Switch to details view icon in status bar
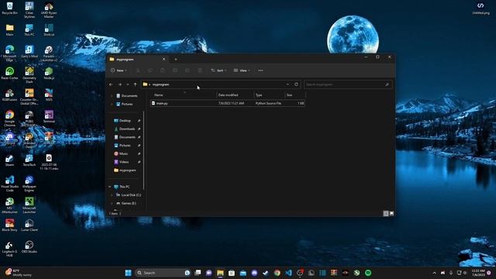This screenshot has height=279, width=496. click(386, 214)
